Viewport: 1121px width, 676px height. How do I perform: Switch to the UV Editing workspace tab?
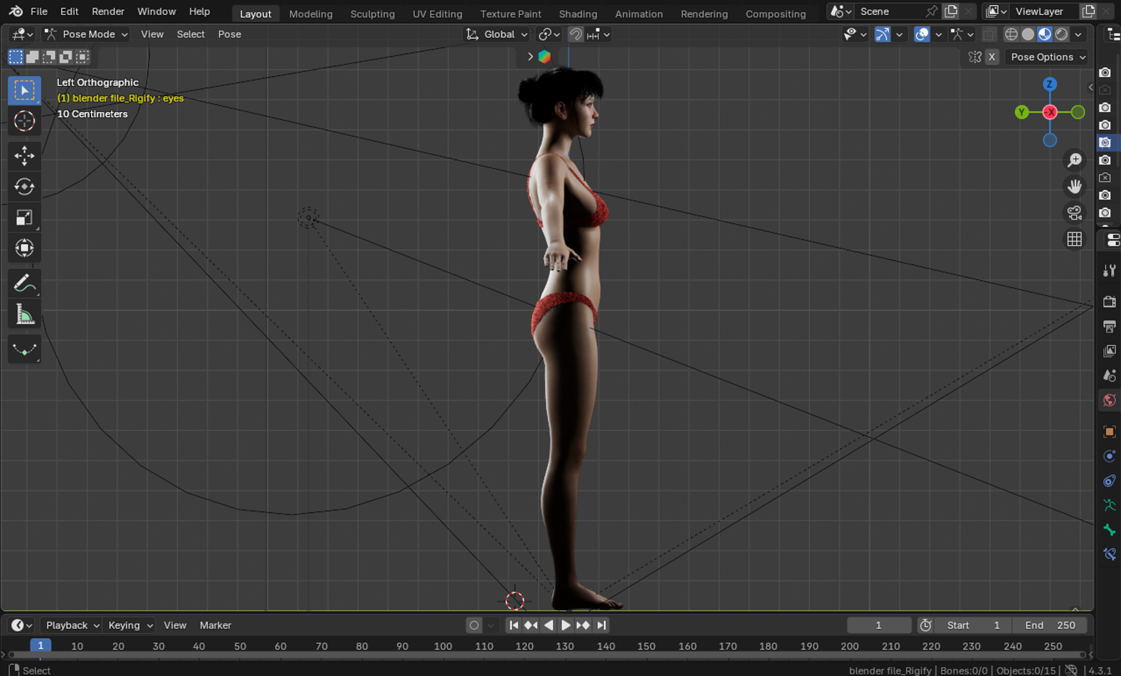[x=437, y=13]
